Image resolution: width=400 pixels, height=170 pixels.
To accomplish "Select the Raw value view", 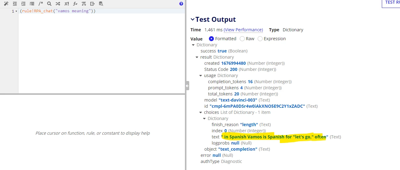I will pyautogui.click(x=242, y=39).
